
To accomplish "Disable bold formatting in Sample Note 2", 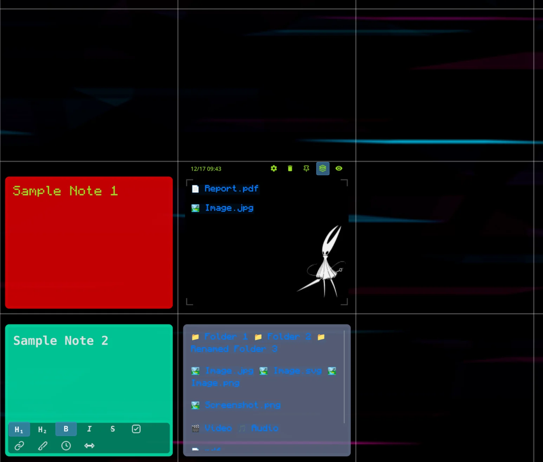I will point(66,429).
